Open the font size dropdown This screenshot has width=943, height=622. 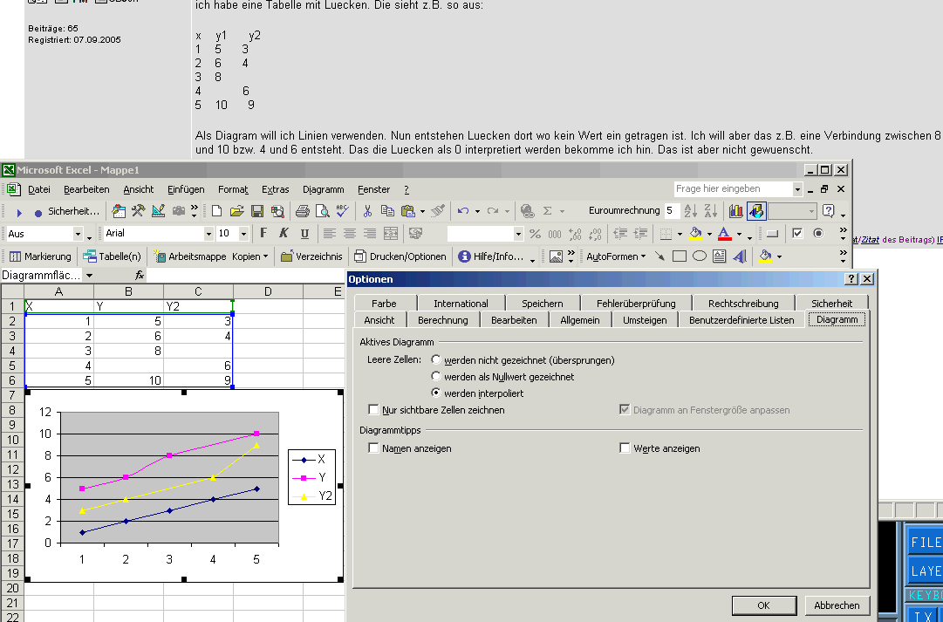point(243,234)
